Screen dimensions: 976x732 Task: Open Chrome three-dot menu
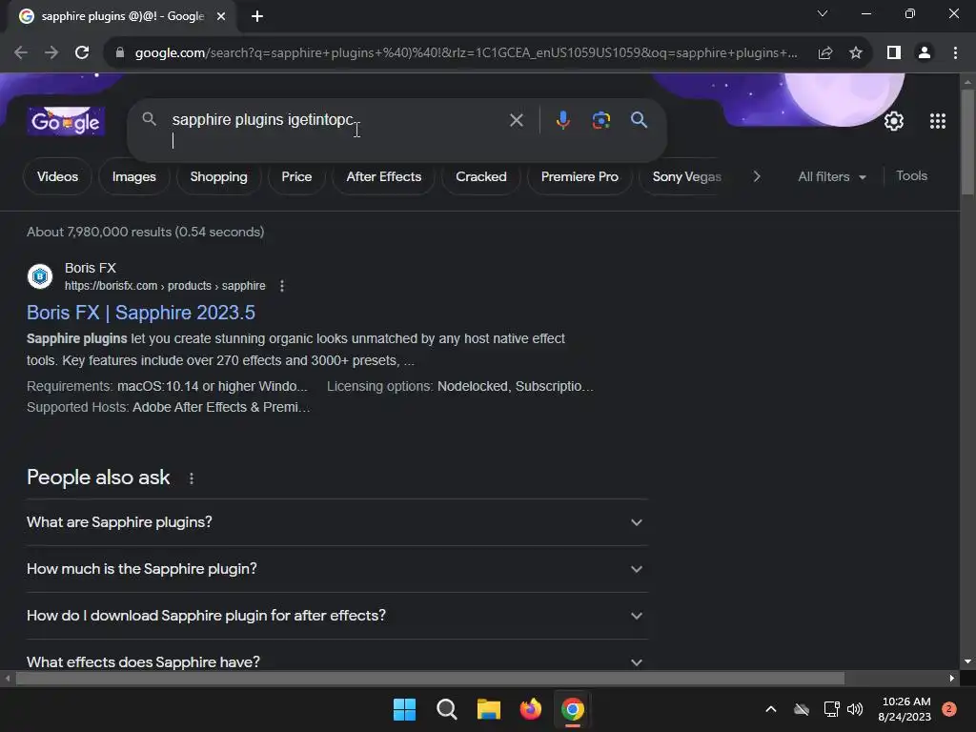[x=955, y=53]
